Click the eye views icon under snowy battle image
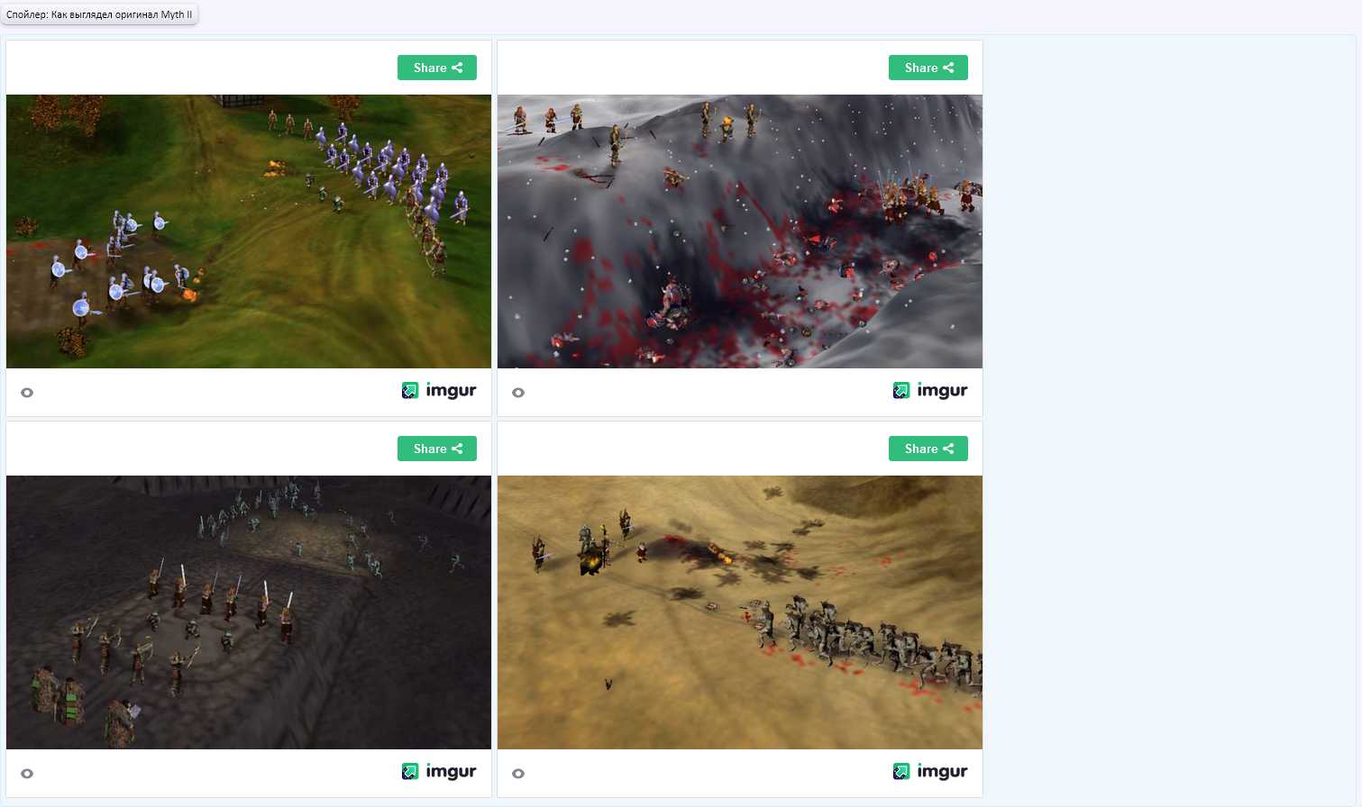 [x=518, y=393]
